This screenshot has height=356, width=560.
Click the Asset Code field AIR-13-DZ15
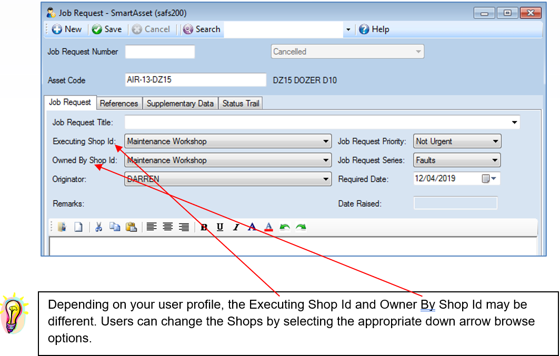(196, 79)
